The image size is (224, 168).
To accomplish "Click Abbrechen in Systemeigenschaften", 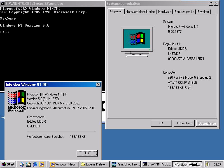I will (184, 123).
